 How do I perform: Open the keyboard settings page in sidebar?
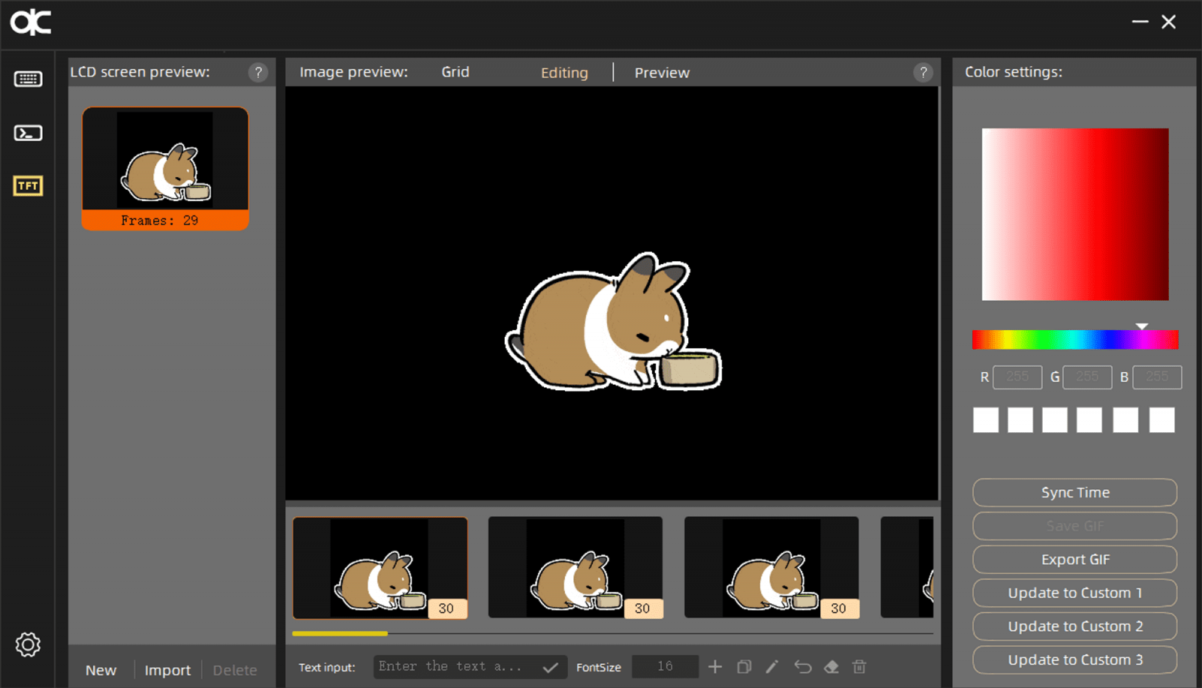pos(28,79)
